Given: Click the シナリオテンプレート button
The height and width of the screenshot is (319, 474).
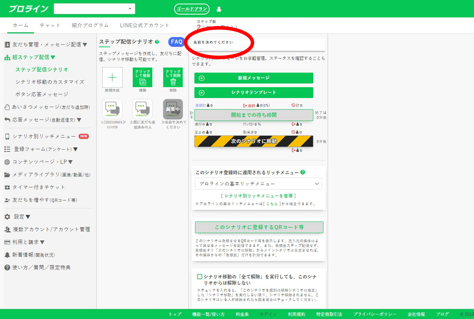Looking at the screenshot, I should click(254, 93).
